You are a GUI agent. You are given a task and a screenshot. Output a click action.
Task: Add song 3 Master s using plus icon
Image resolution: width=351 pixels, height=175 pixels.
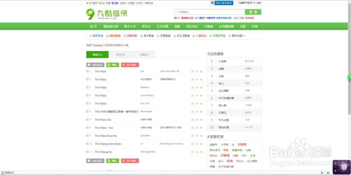(197, 87)
